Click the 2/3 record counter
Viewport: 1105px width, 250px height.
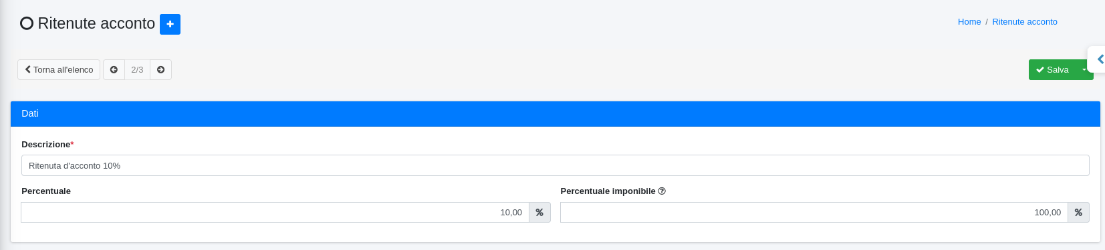(137, 70)
